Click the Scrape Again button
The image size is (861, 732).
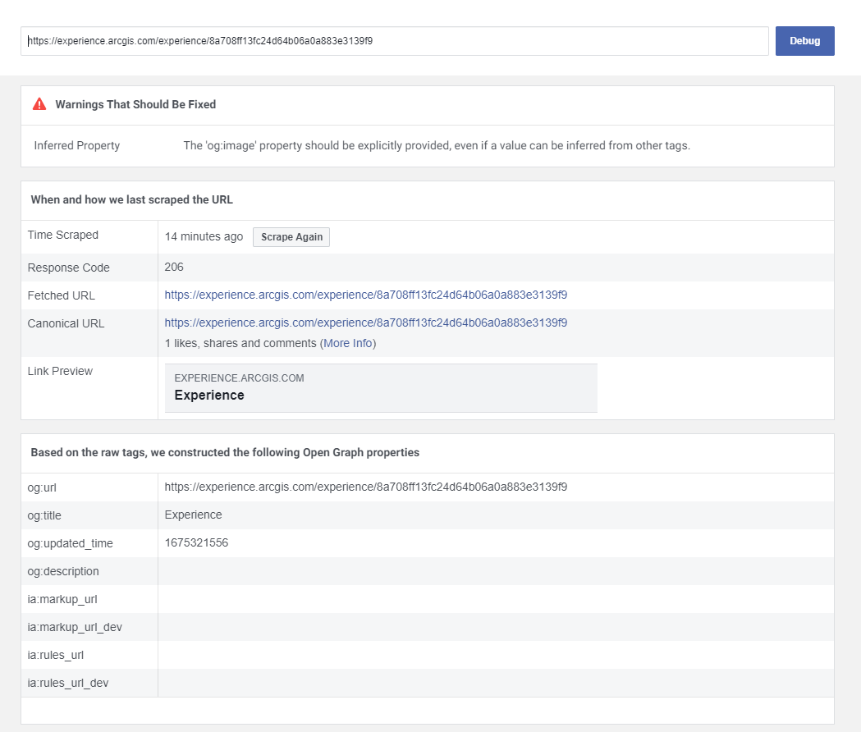pyautogui.click(x=291, y=237)
